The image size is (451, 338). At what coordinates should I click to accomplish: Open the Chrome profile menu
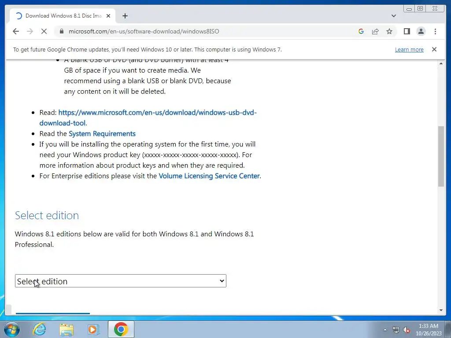click(x=421, y=31)
